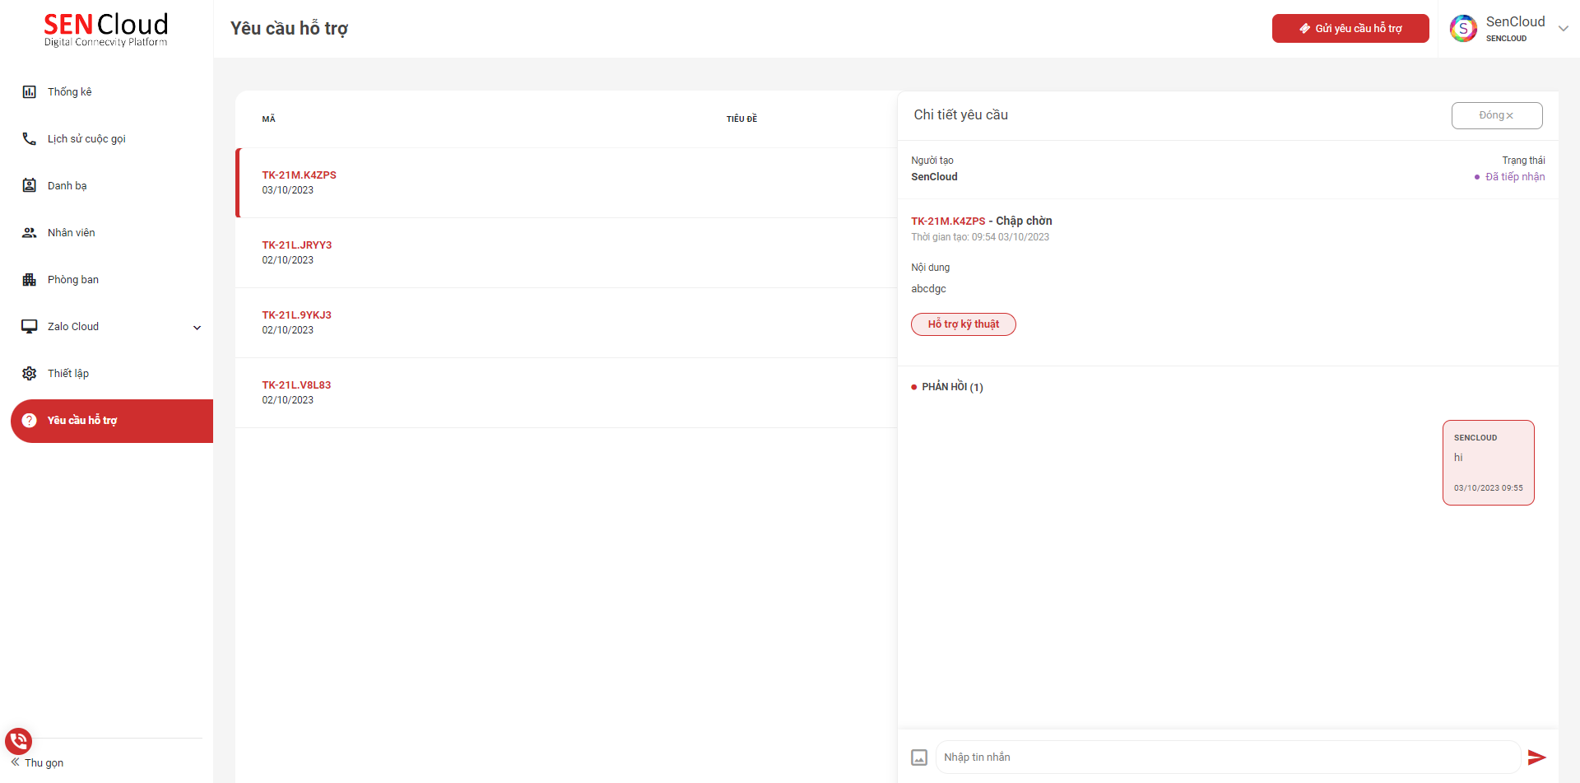This screenshot has height=783, width=1580.
Task: Expand the Zalo Cloud submenu chevron
Action: click(197, 328)
